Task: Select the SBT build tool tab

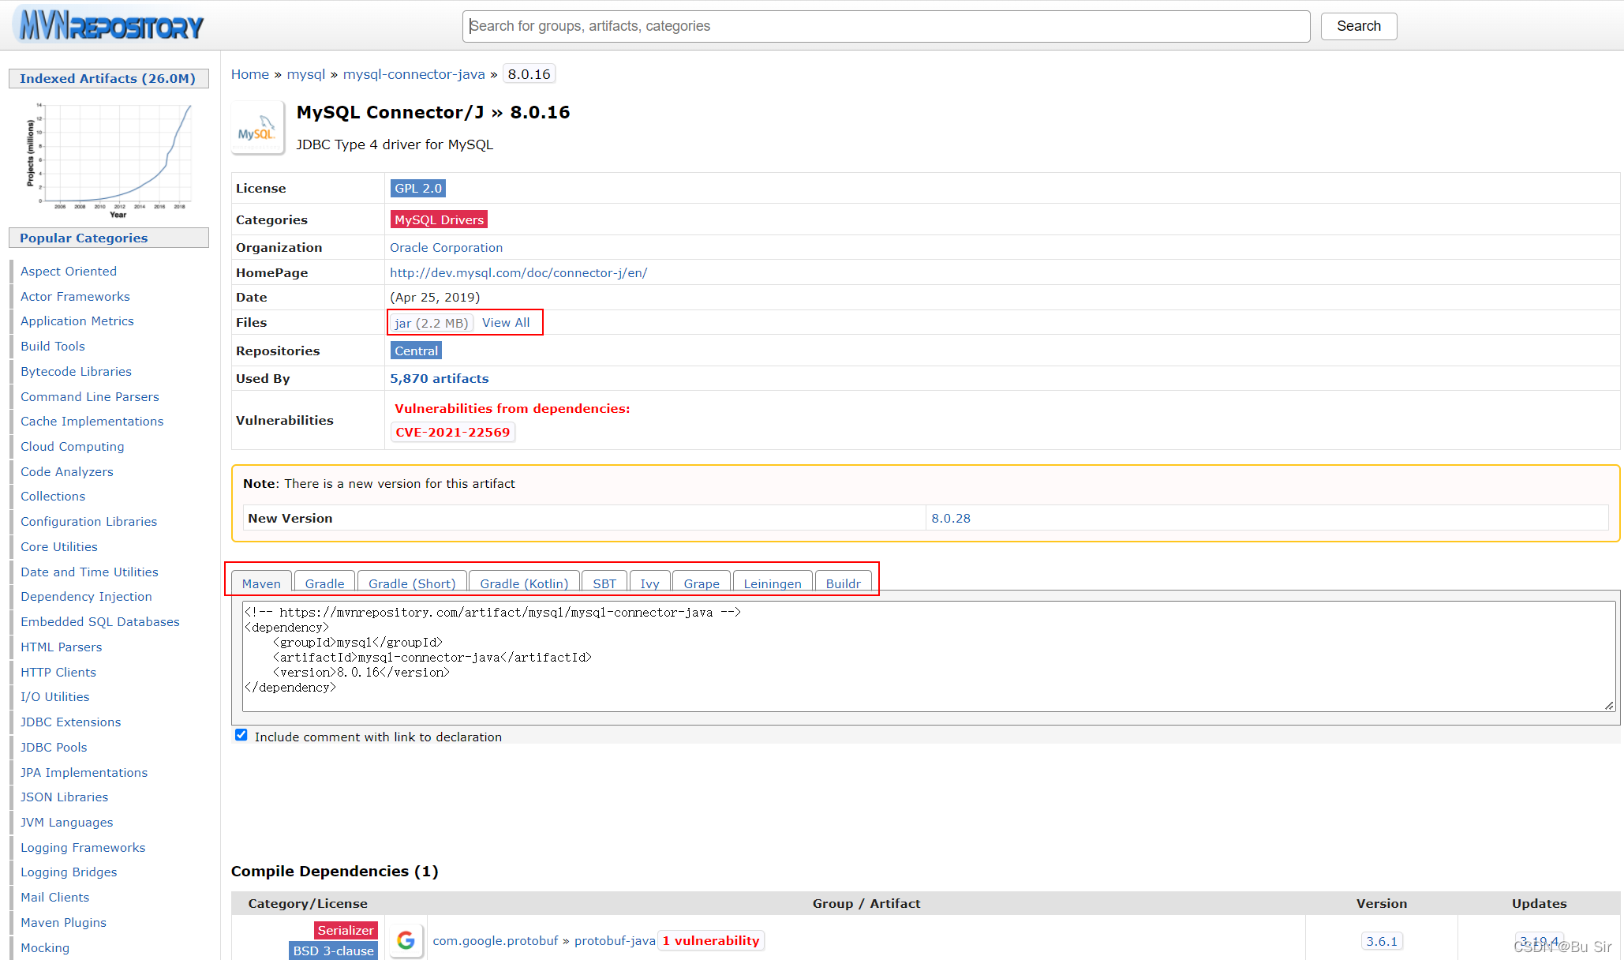Action: [x=603, y=583]
